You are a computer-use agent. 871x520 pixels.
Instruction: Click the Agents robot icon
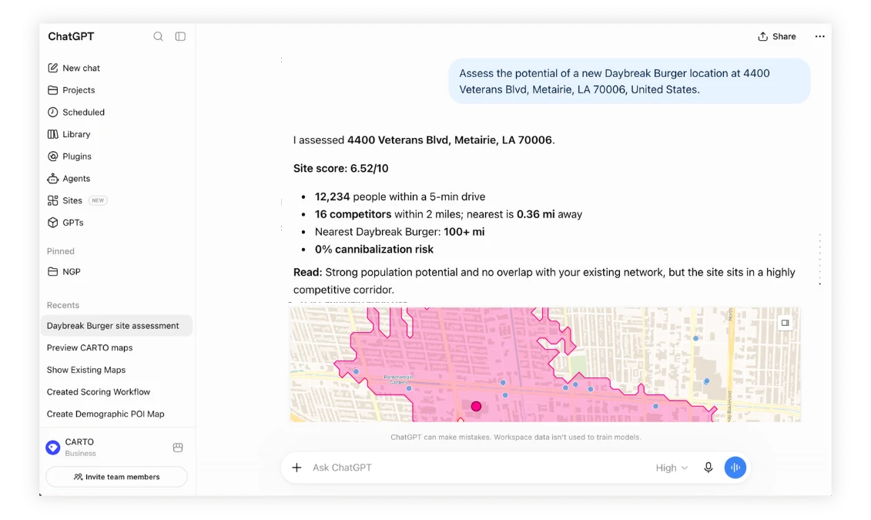(53, 178)
